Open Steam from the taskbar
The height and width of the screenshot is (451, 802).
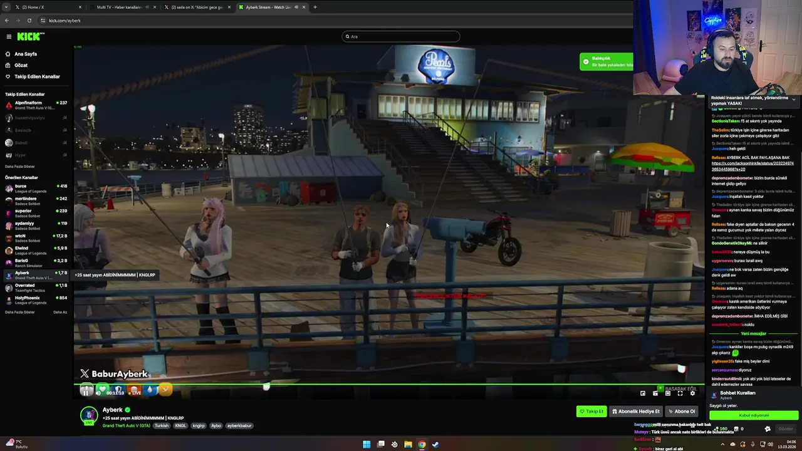[x=435, y=445]
